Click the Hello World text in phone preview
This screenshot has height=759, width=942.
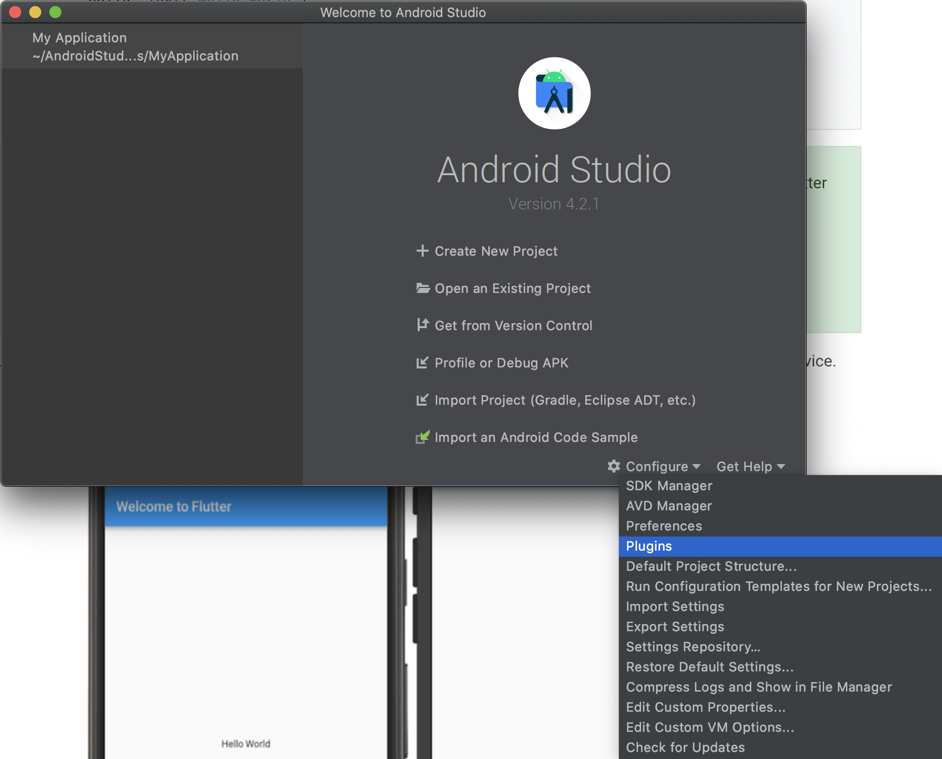(x=246, y=743)
